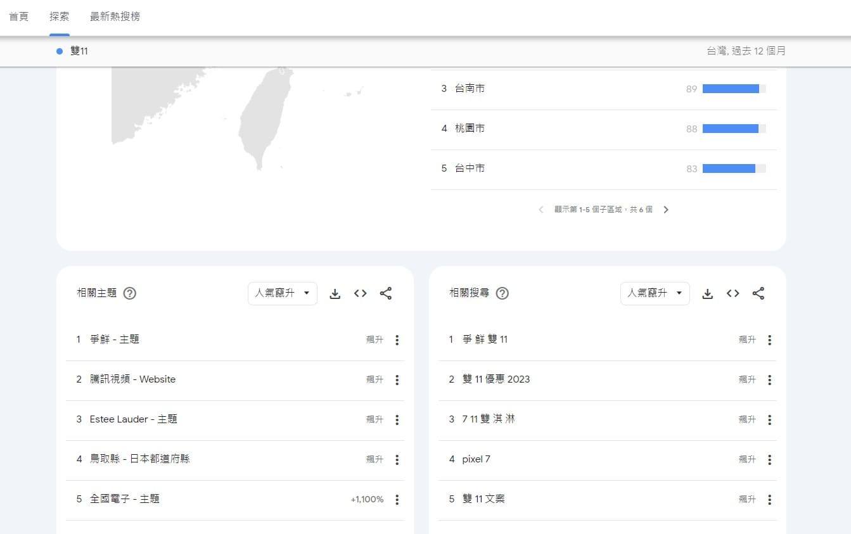Click the 雙11 search term chip
851x534 pixels.
coord(72,51)
